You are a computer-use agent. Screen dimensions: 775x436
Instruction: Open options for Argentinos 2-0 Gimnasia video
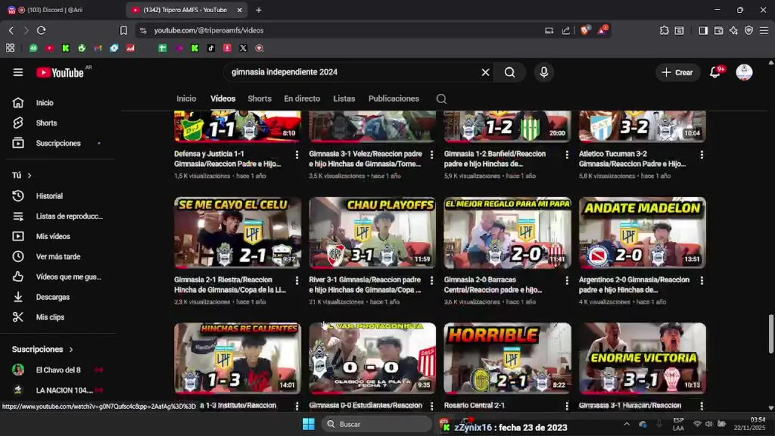(x=702, y=280)
